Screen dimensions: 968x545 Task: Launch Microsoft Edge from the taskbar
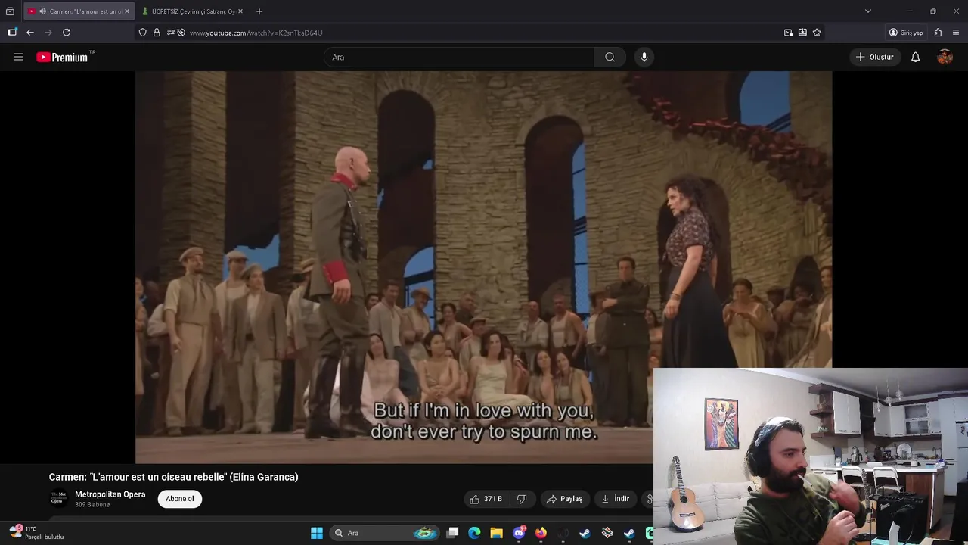pos(474,533)
